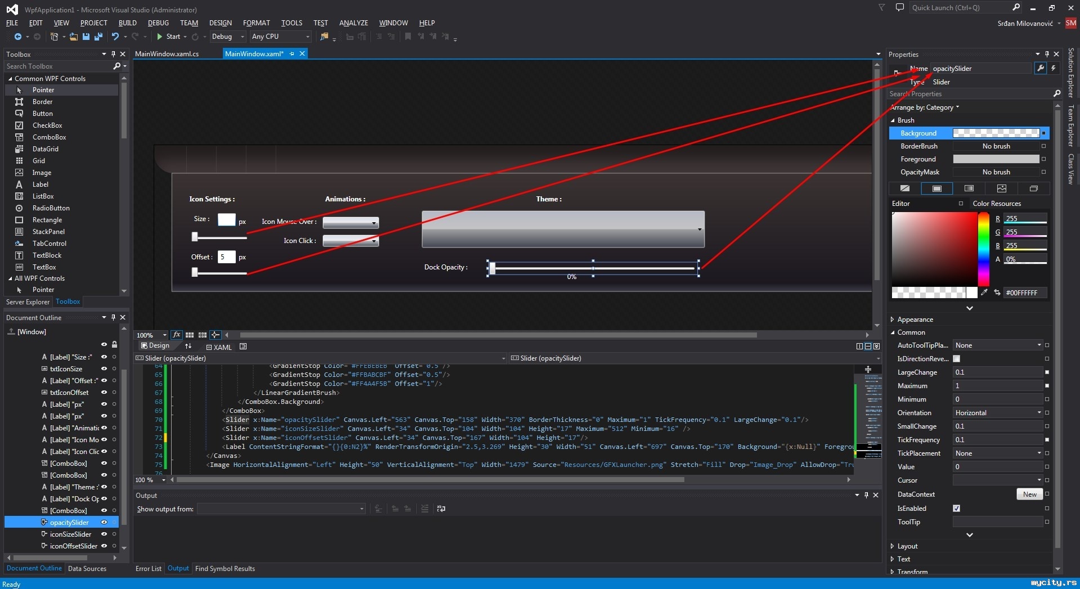Toggle effects fx button in designer

[x=176, y=335]
